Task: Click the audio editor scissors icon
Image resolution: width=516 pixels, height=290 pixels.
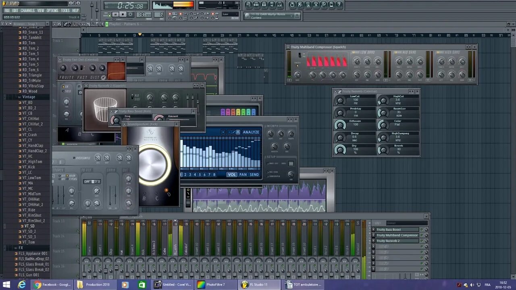Action: [x=316, y=5]
